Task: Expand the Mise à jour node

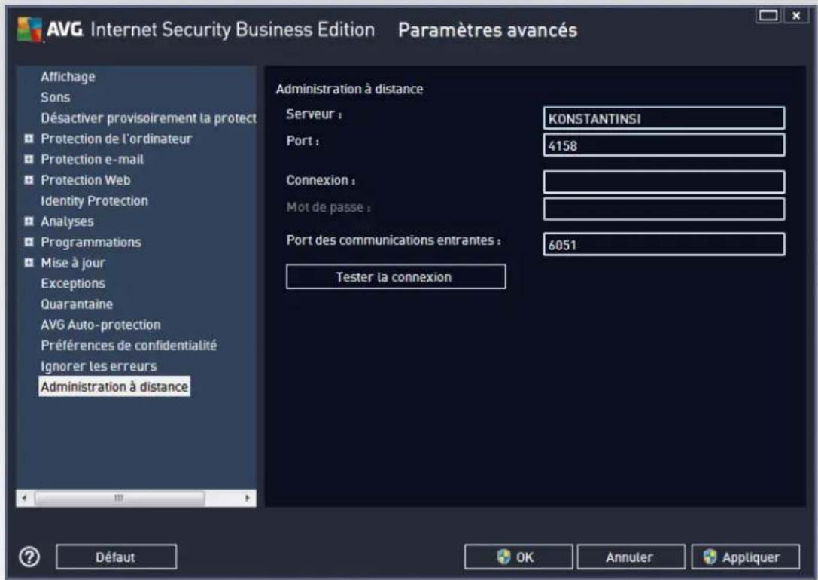Action: click(29, 263)
